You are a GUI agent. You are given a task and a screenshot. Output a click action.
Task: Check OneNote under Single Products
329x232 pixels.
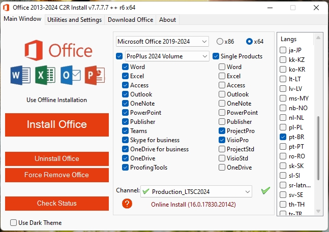[222, 103]
